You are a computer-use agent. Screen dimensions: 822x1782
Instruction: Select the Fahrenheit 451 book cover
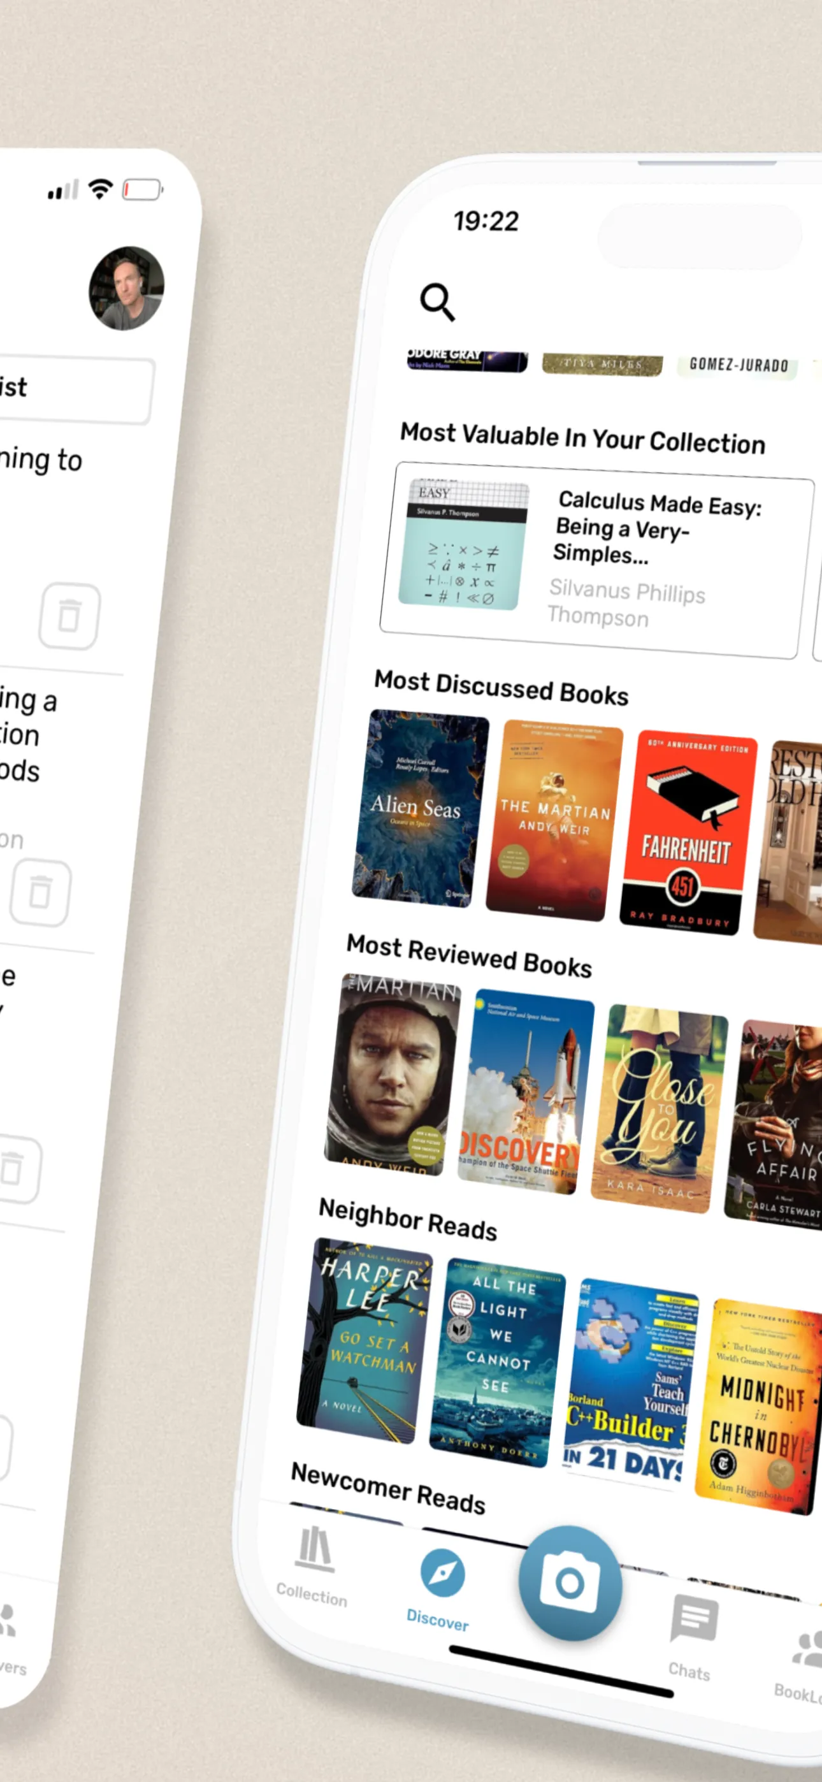[688, 832]
